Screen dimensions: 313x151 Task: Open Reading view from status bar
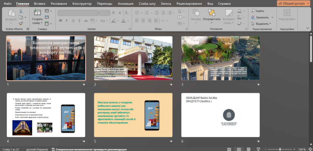(249, 149)
